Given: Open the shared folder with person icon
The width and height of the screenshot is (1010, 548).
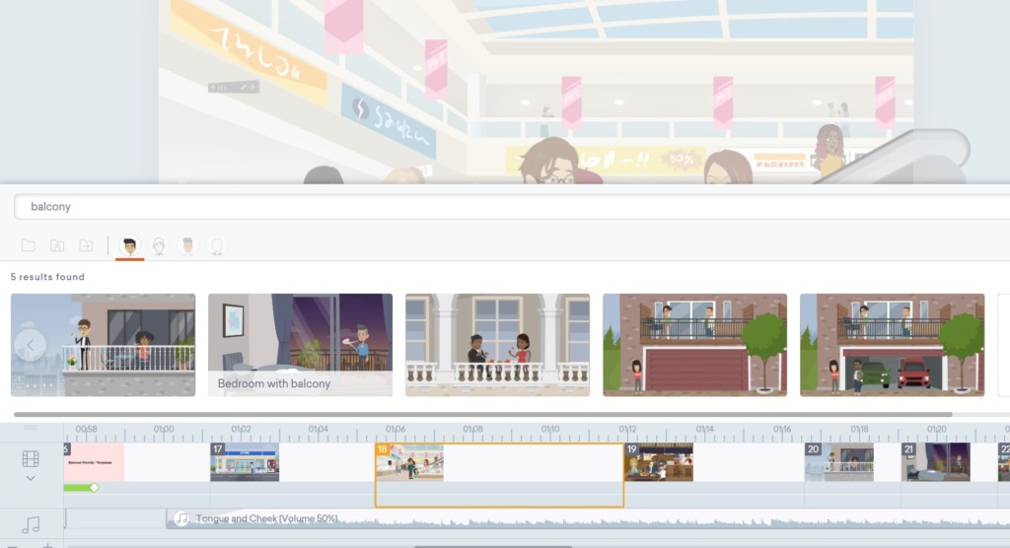Looking at the screenshot, I should (57, 245).
